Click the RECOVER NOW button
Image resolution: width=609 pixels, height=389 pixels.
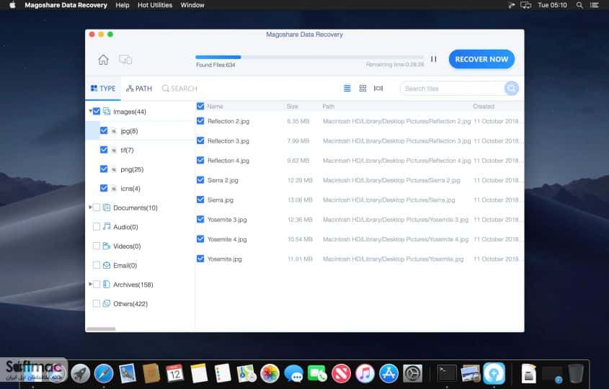481,59
